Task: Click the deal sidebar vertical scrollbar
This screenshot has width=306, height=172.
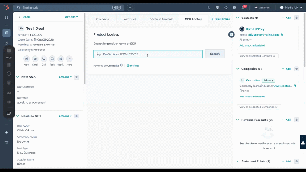Action: (85, 49)
